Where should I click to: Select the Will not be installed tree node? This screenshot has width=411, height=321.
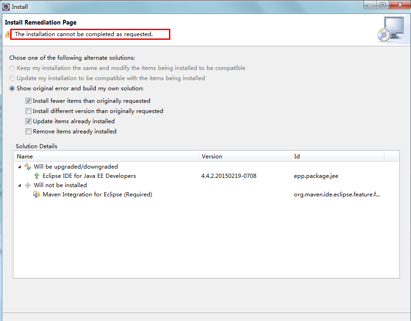click(x=60, y=185)
